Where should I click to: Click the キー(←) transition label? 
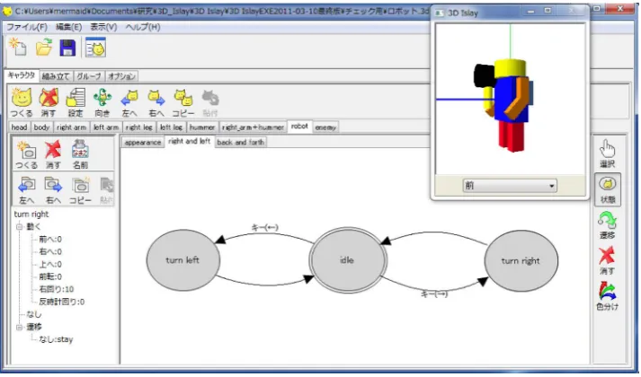[x=265, y=227]
